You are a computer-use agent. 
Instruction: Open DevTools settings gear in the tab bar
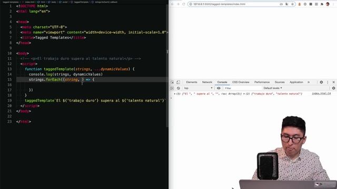[321, 82]
